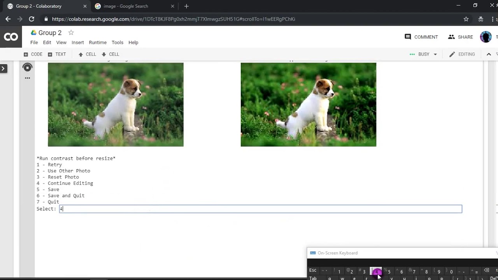This screenshot has height=280, width=498.
Task: Click the 4 key on On-Screen Keyboard
Action: pyautogui.click(x=376, y=271)
